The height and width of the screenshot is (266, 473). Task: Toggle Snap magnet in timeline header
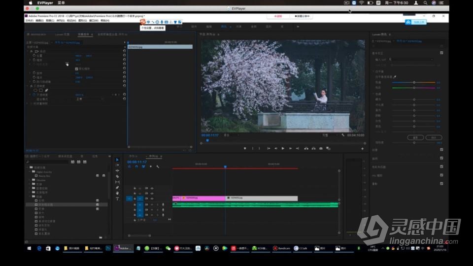click(x=136, y=166)
